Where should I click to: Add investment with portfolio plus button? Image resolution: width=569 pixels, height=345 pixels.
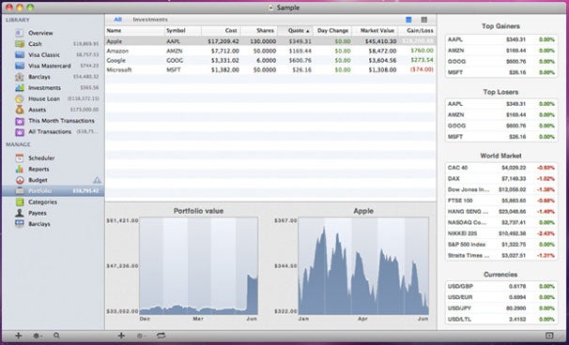click(121, 336)
